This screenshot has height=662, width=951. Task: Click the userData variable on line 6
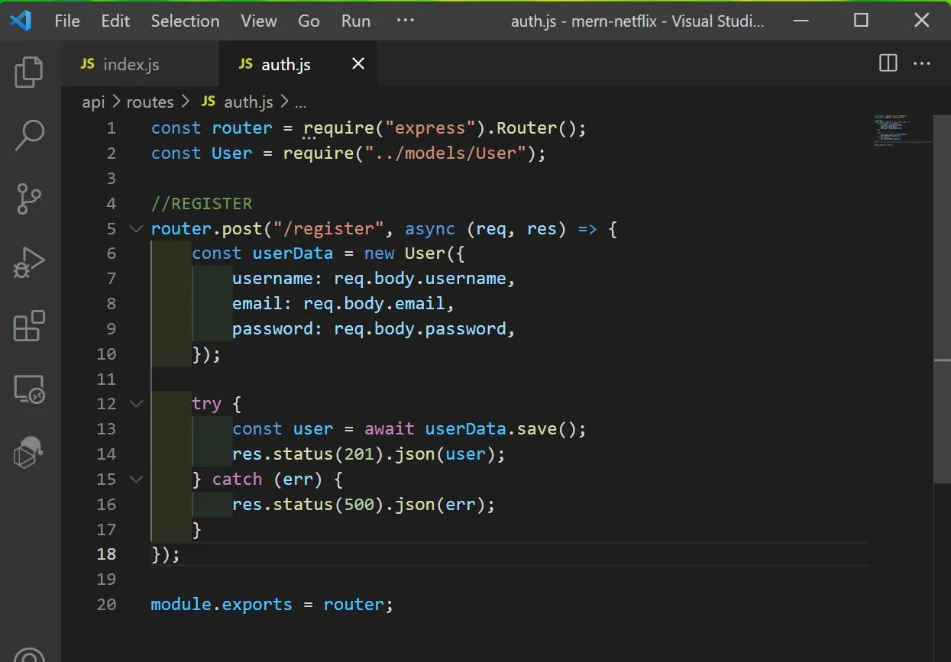pyautogui.click(x=293, y=253)
